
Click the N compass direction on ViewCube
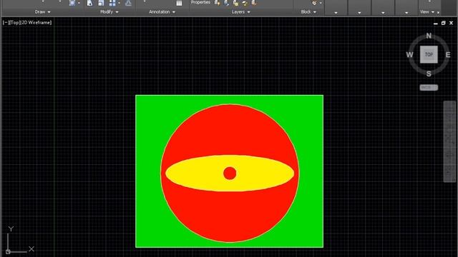tap(429, 36)
